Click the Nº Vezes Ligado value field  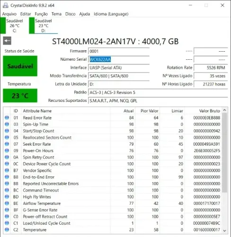[x=211, y=76]
